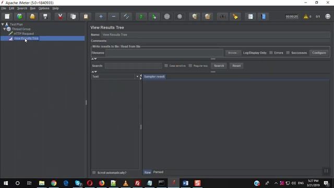334x188 pixels.
Task: Open the File menu
Action: (4, 8)
